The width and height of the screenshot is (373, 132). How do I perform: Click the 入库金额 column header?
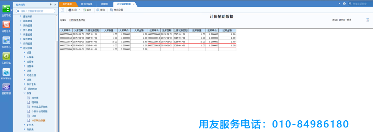click(139, 30)
